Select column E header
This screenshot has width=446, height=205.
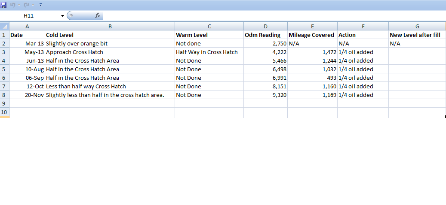tap(313, 26)
